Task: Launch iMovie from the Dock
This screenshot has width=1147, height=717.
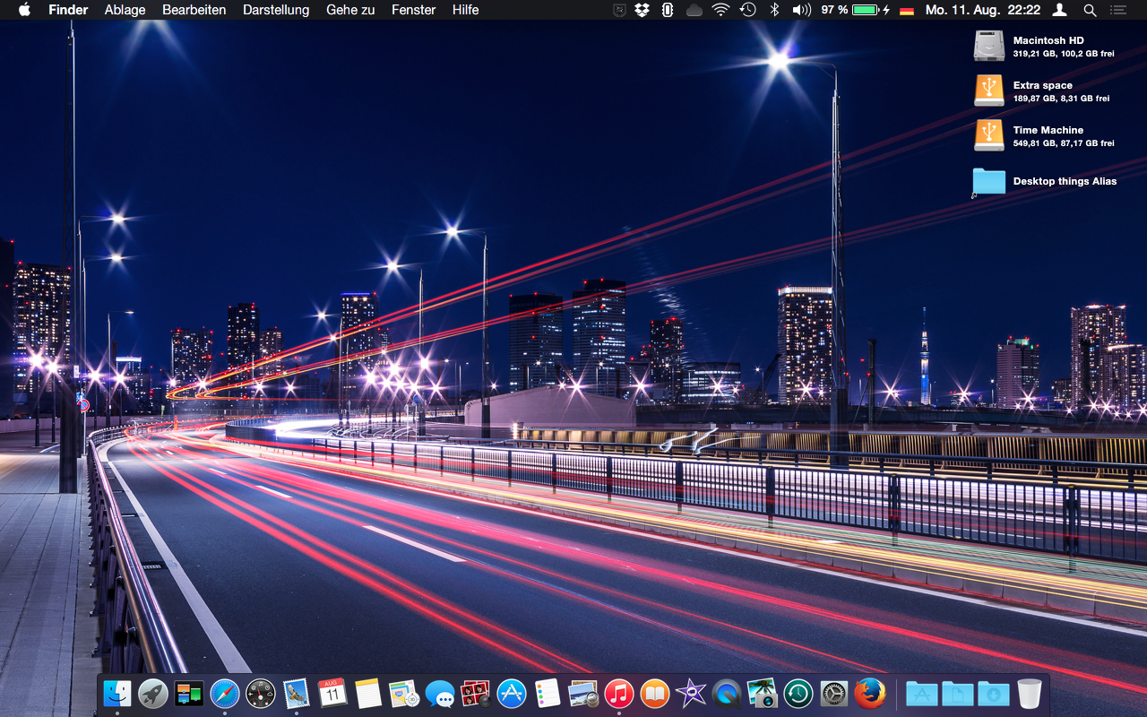Action: (691, 693)
